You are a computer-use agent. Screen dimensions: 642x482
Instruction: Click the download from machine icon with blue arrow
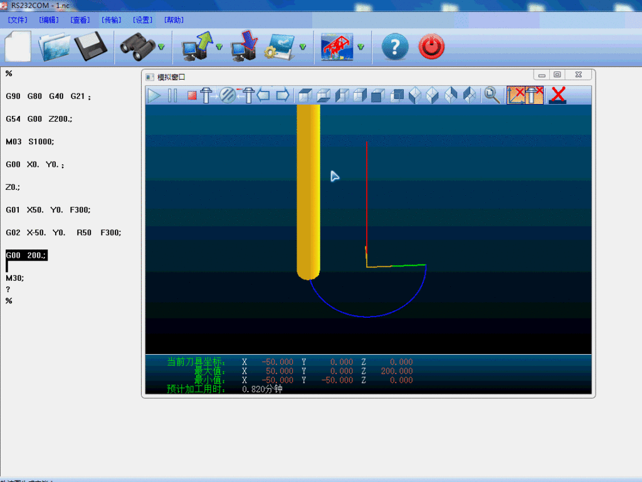point(244,47)
